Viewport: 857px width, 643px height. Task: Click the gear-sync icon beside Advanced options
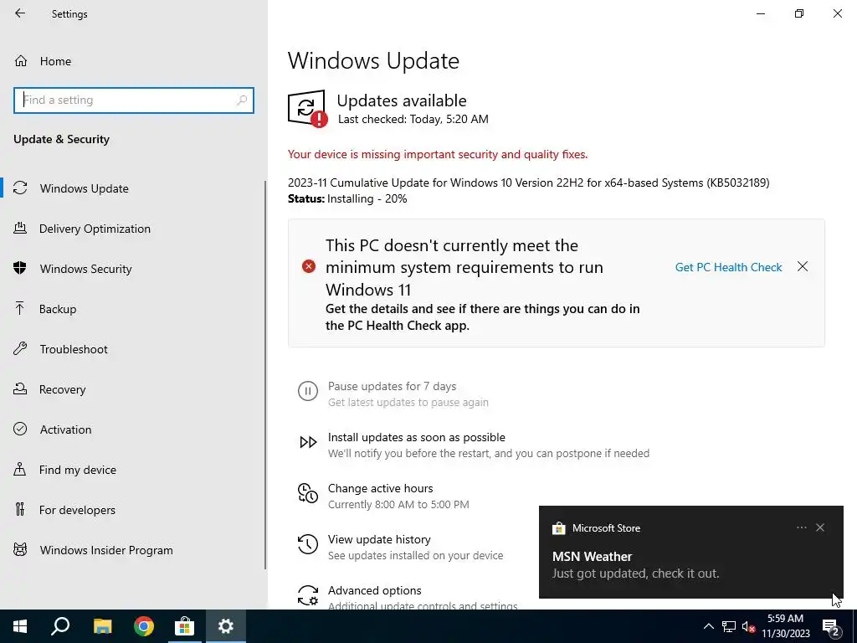click(308, 595)
